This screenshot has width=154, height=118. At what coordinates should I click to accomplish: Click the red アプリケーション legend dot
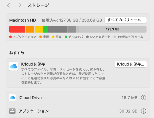pyautogui.click(x=11, y=37)
